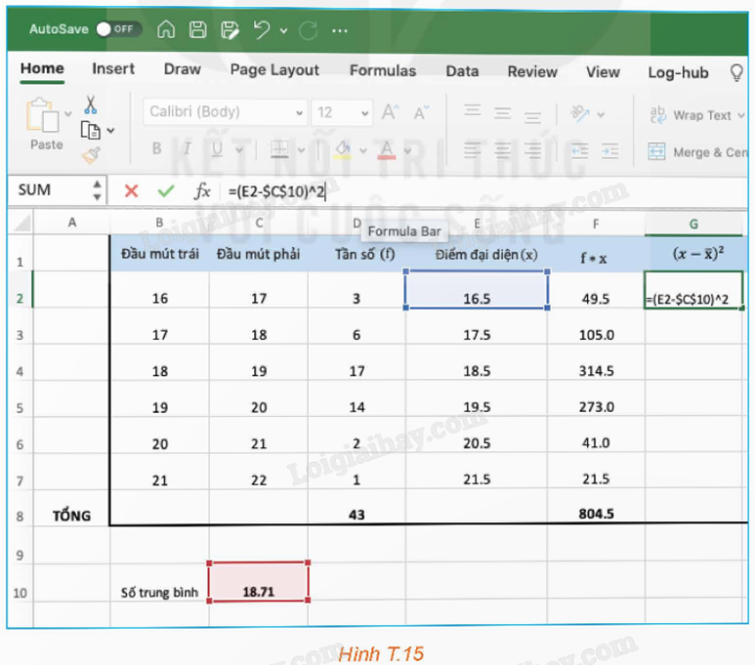Increase font size with large A

(390, 112)
